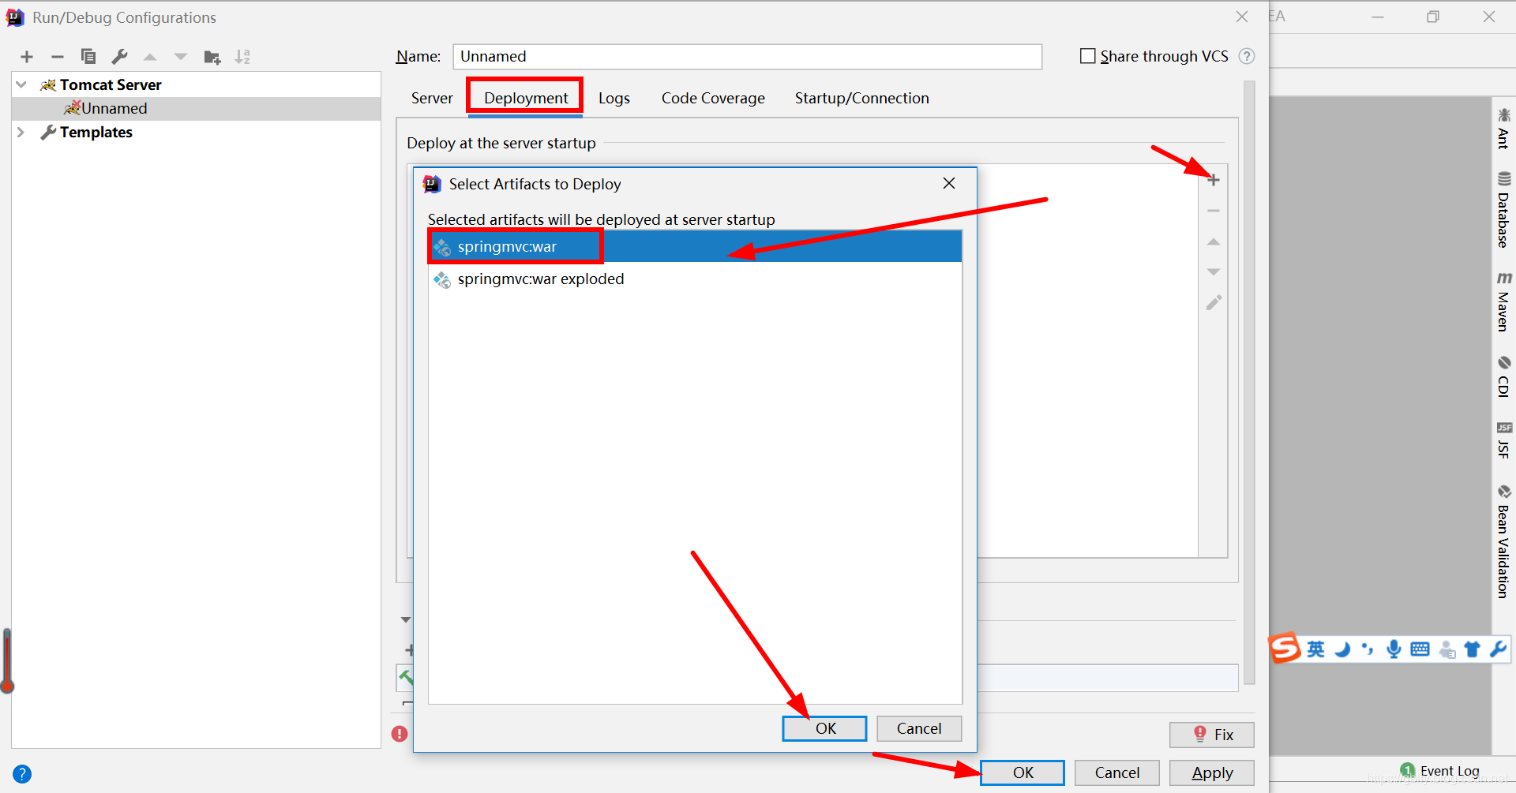
Task: Click the Name input field
Action: (x=747, y=56)
